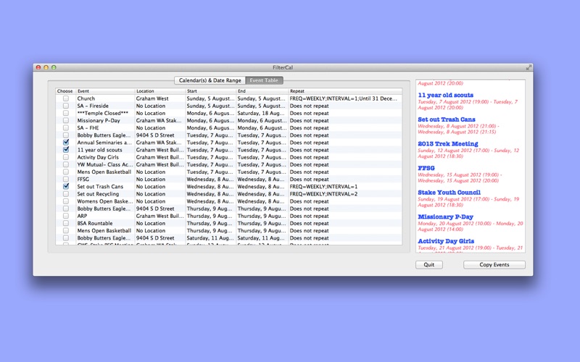Screen dimensions: 580x362
Task: Tick the Set out Recycling checkbox
Action: pos(66,194)
